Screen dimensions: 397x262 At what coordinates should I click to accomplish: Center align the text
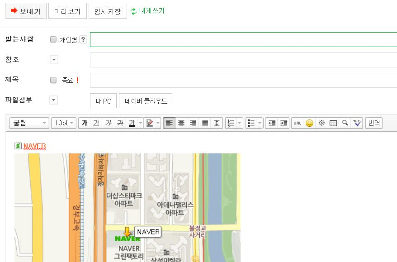181,123
